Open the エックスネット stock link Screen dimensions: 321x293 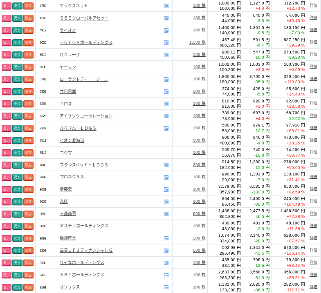74,6
